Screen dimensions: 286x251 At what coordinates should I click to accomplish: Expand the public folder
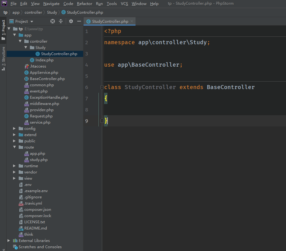[x=14, y=141]
